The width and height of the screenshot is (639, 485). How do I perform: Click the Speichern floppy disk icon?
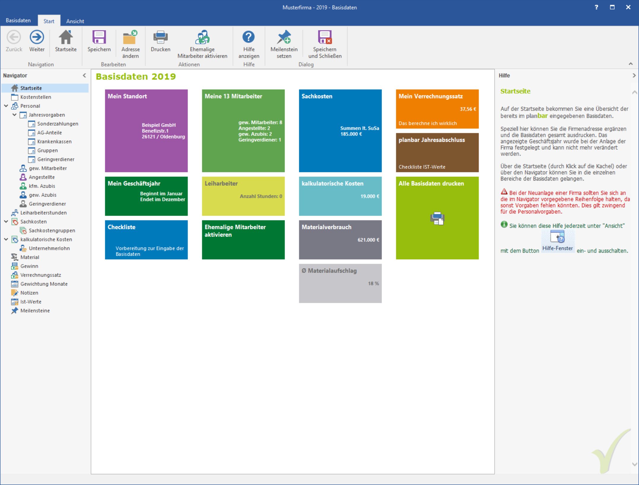coord(99,37)
